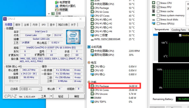Click the motherboard icon in the tree
Viewport: 189px width, 108px height.
[53, 13]
